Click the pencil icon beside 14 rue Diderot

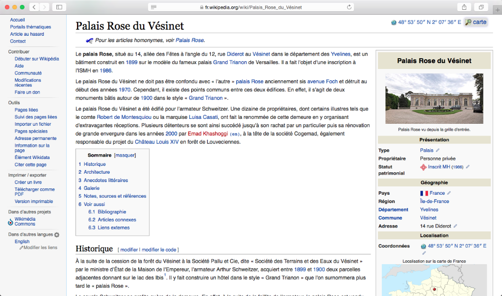pyautogui.click(x=455, y=226)
